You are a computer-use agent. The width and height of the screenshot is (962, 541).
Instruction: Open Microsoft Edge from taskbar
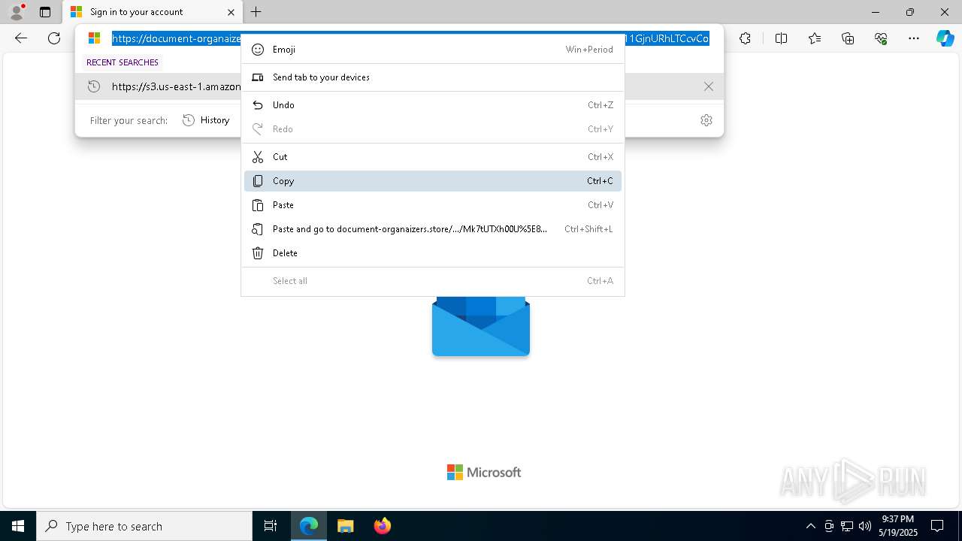pyautogui.click(x=309, y=526)
